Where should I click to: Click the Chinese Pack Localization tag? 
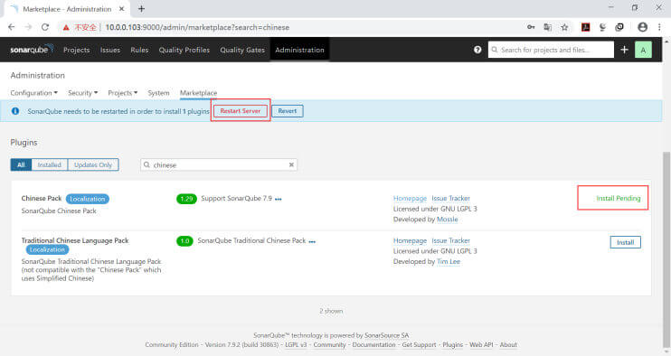pyautogui.click(x=88, y=199)
